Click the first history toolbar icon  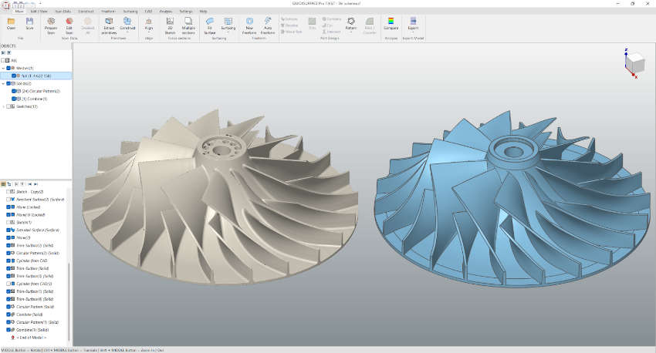(3, 183)
